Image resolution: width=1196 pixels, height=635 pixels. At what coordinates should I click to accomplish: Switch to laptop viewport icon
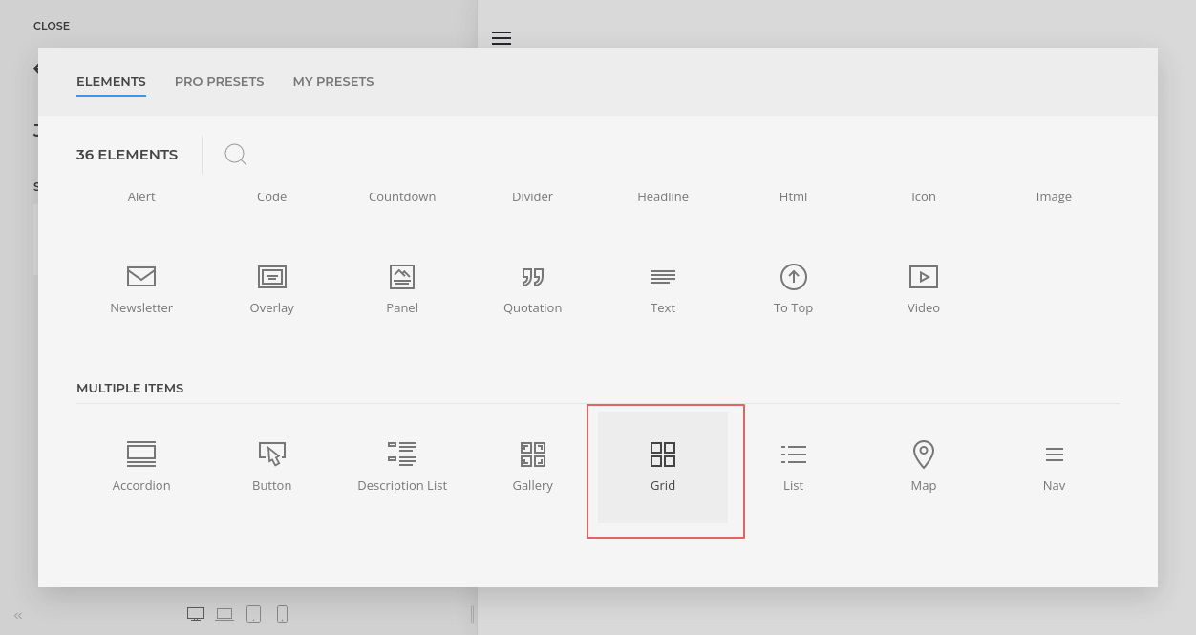tap(224, 614)
